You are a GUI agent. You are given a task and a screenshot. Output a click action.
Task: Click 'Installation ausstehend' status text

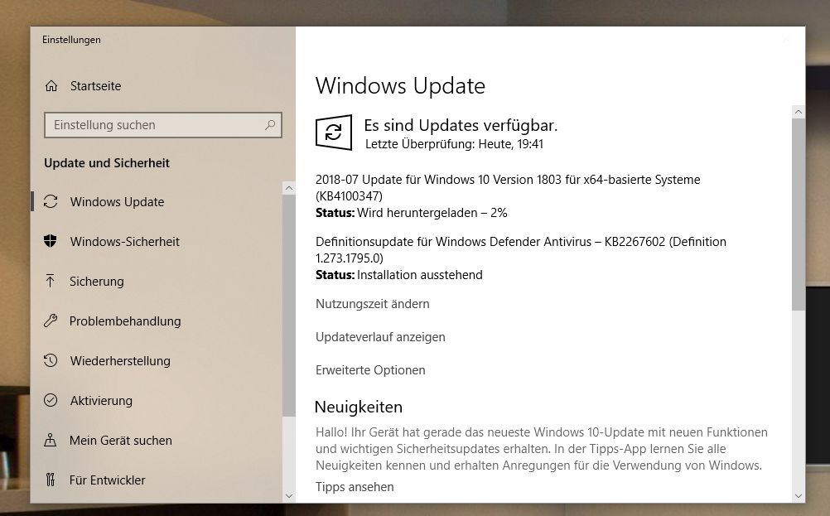click(x=420, y=275)
